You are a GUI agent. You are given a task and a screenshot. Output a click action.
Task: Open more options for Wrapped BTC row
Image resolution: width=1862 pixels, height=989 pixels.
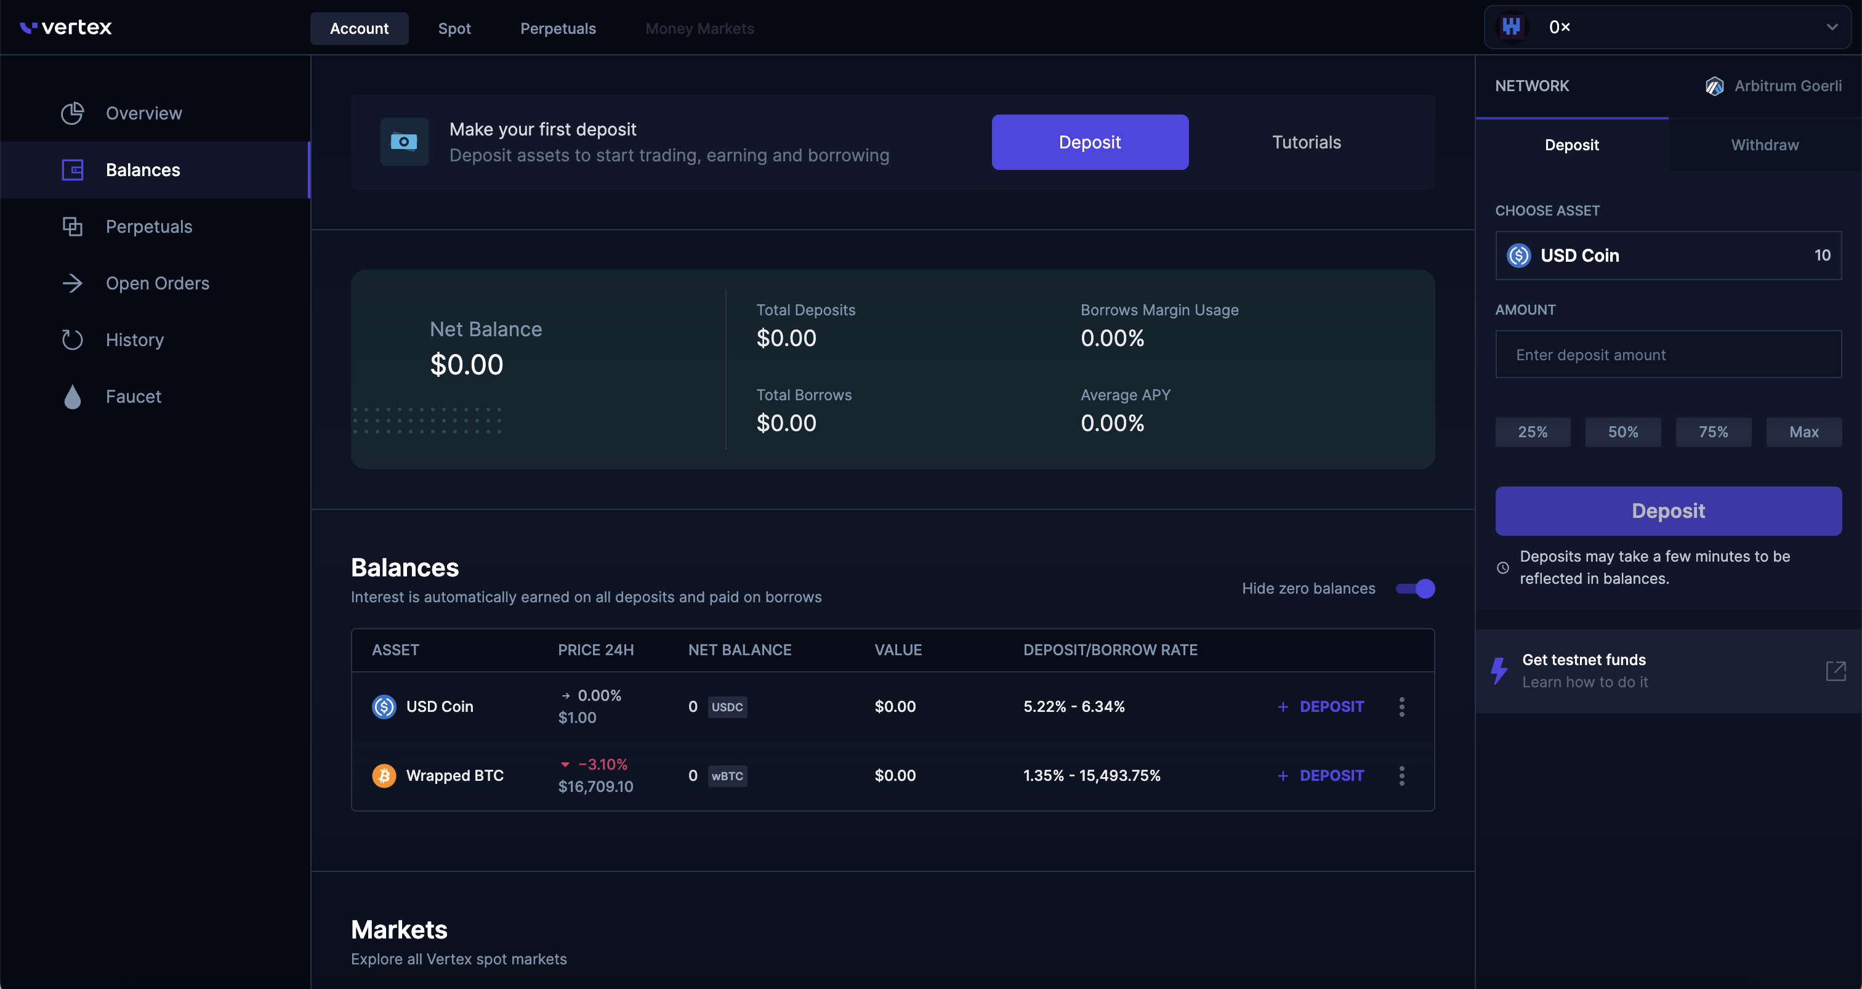pos(1401,776)
